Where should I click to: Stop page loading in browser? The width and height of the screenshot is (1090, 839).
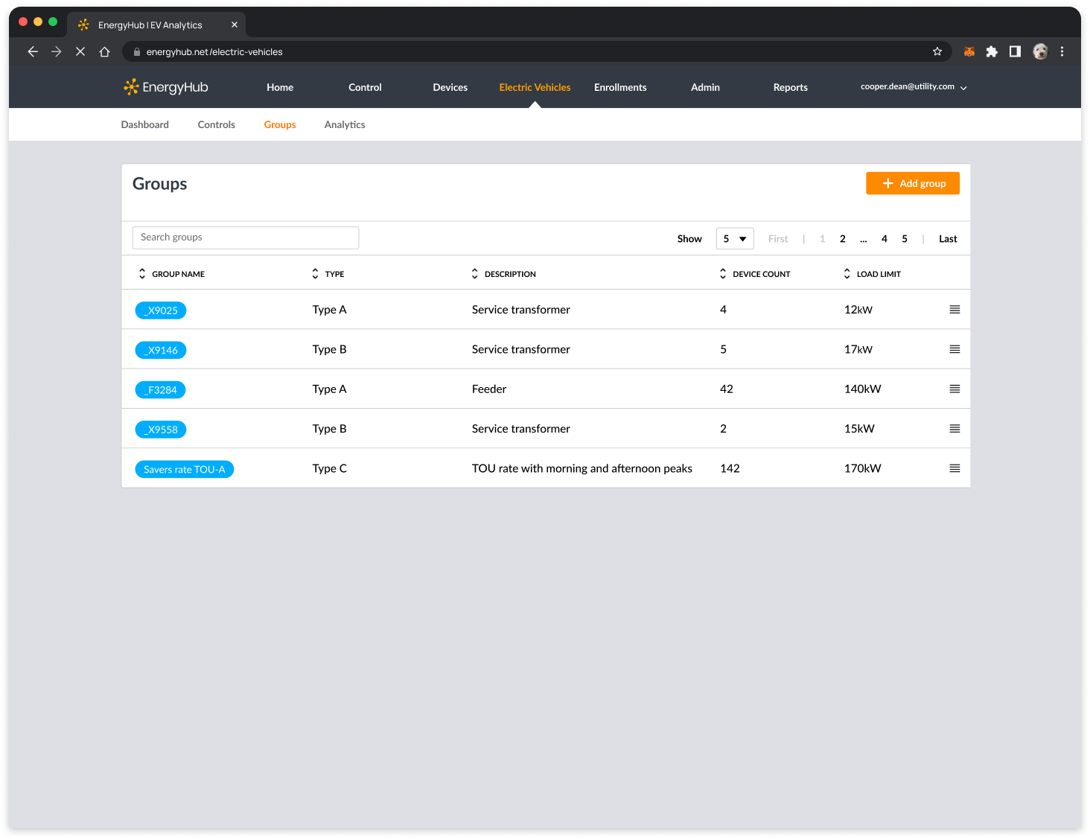point(80,51)
